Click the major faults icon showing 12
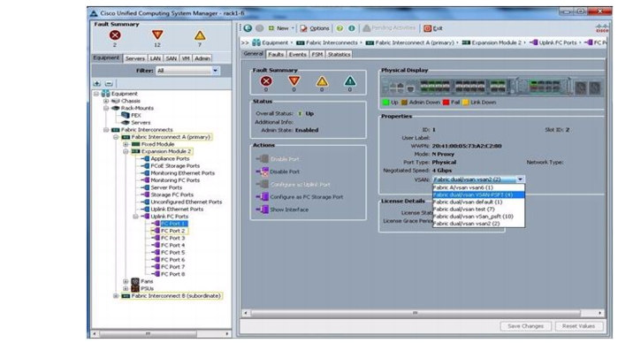618x343 pixels. pos(157,35)
